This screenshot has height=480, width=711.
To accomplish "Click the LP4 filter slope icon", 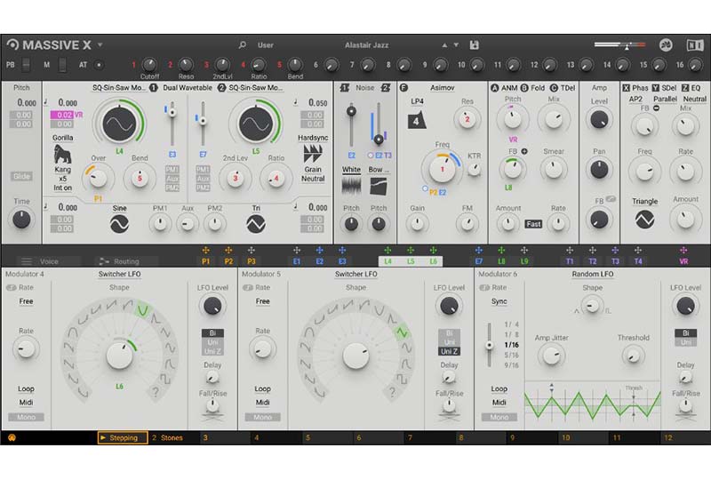I will [x=417, y=121].
